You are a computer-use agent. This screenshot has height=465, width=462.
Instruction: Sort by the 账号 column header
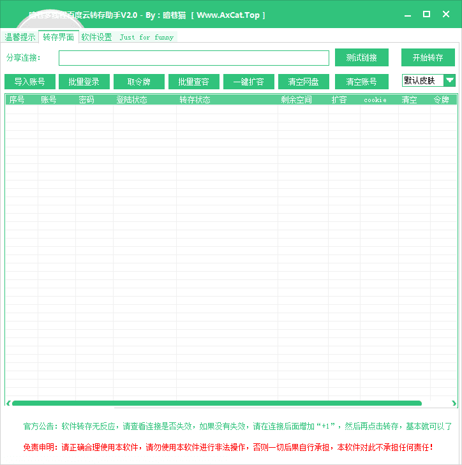pyautogui.click(x=49, y=100)
